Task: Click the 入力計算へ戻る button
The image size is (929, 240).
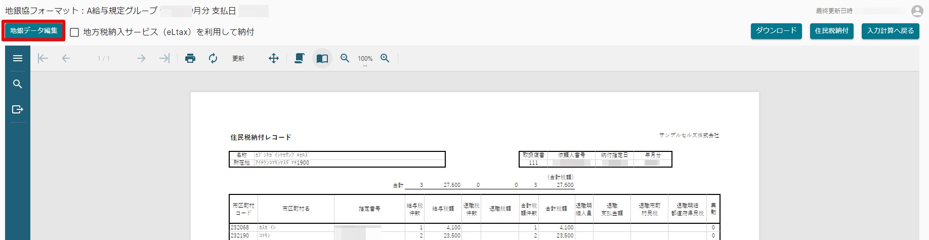Action: pos(891,31)
